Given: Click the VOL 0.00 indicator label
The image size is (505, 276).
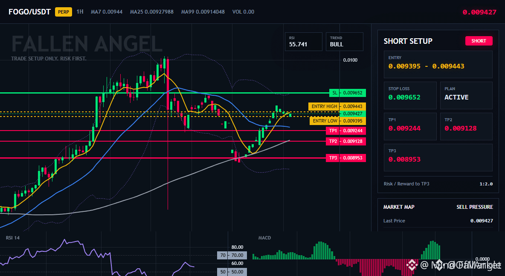Looking at the screenshot, I should pyautogui.click(x=243, y=12).
